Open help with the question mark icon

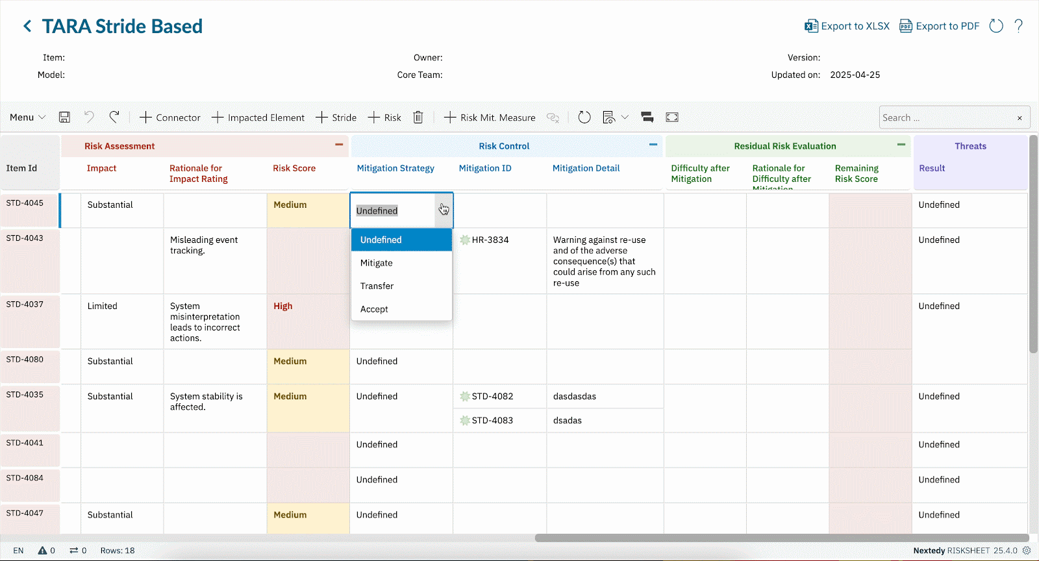(1018, 26)
